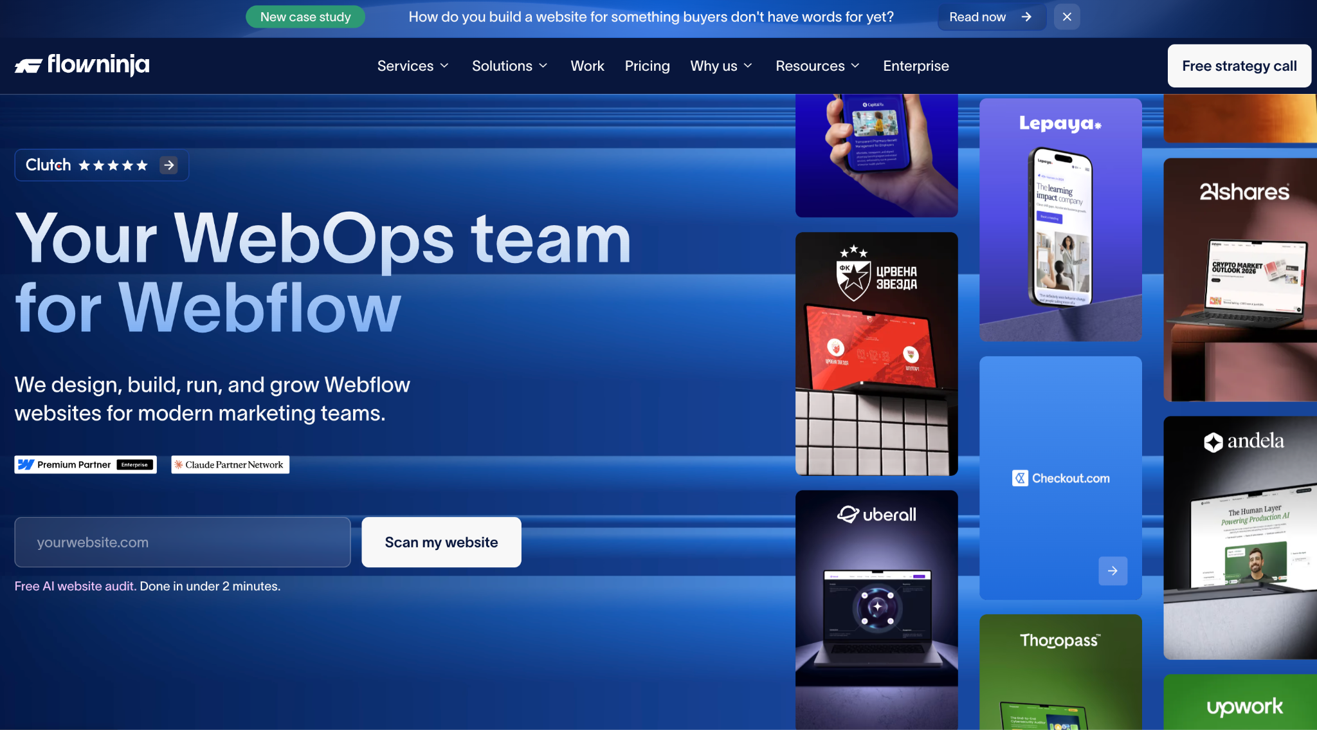Expand the Services dropdown chevron
This screenshot has height=730, width=1317.
(x=444, y=66)
